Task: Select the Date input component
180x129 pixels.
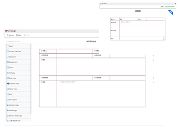Action: 18,78
